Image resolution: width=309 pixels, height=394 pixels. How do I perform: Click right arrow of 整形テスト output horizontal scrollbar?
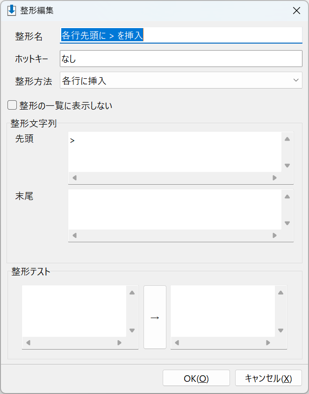tap(268, 343)
